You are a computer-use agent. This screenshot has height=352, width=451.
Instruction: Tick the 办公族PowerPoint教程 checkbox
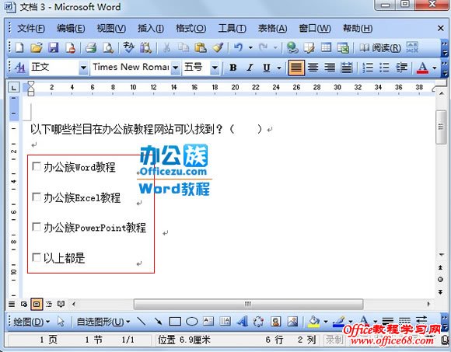click(x=37, y=227)
